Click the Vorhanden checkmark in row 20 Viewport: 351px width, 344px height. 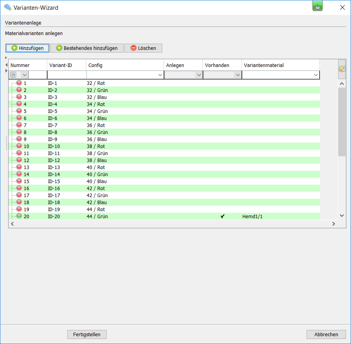[x=223, y=216]
